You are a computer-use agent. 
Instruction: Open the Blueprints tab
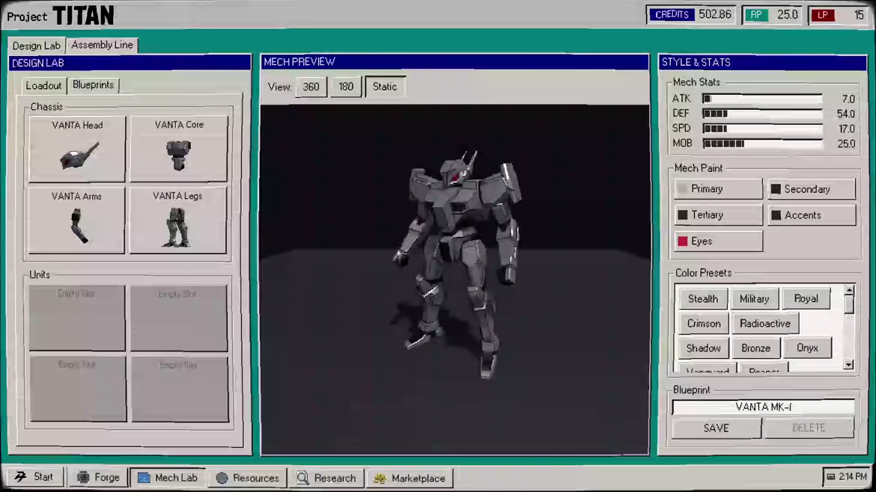(94, 84)
